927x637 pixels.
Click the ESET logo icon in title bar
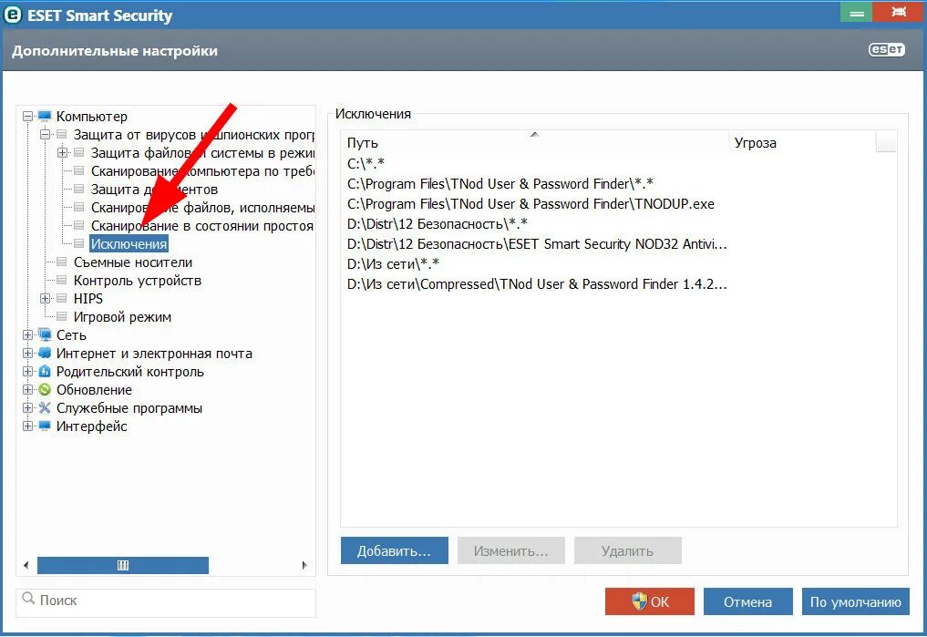tap(13, 15)
